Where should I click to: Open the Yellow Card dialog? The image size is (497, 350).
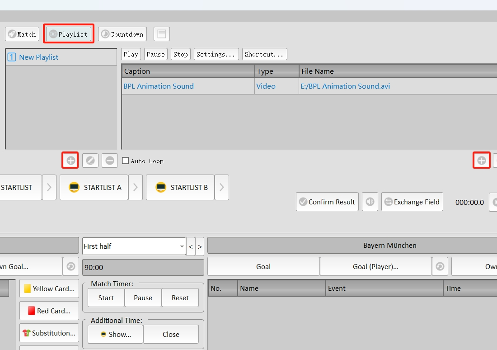coord(49,289)
